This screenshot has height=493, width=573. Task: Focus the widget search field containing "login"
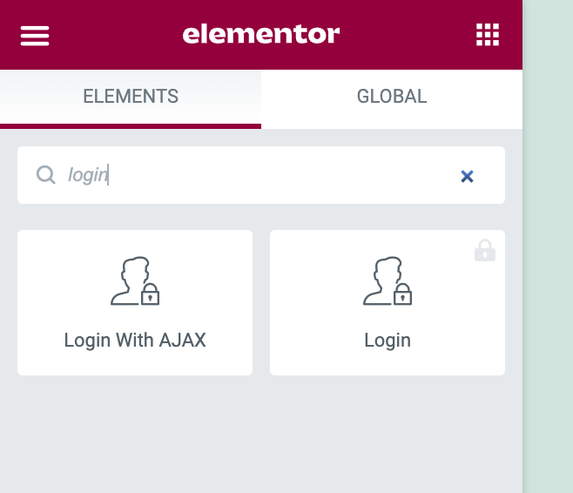click(261, 175)
